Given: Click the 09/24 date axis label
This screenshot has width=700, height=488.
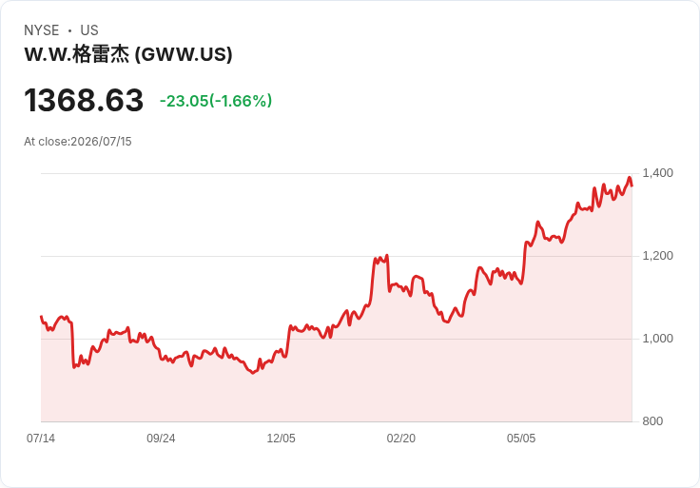Looking at the screenshot, I should [x=161, y=439].
